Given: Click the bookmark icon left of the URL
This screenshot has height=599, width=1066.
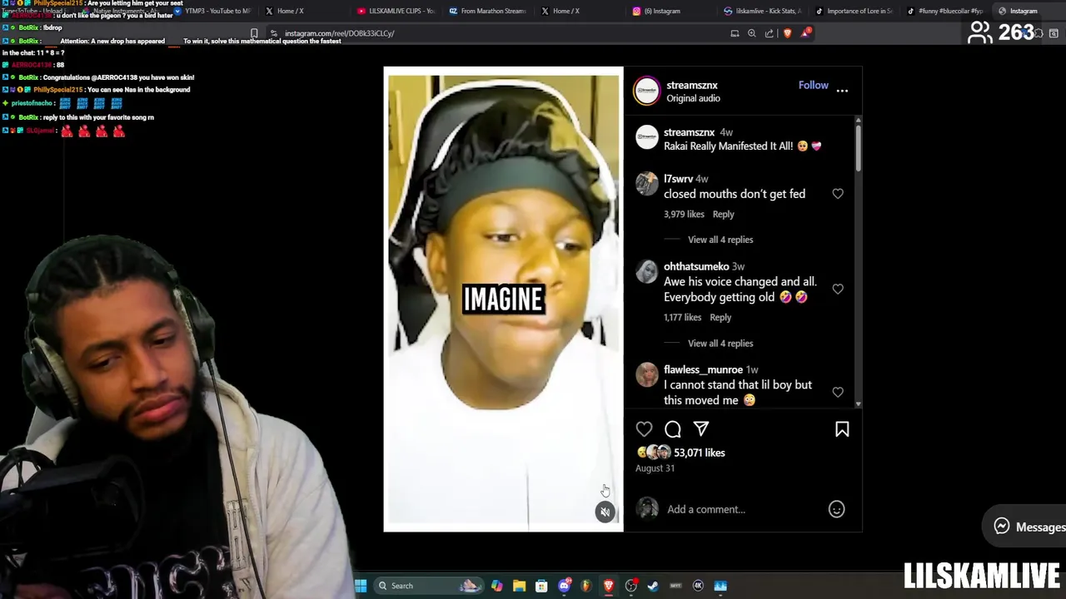Looking at the screenshot, I should (x=254, y=33).
